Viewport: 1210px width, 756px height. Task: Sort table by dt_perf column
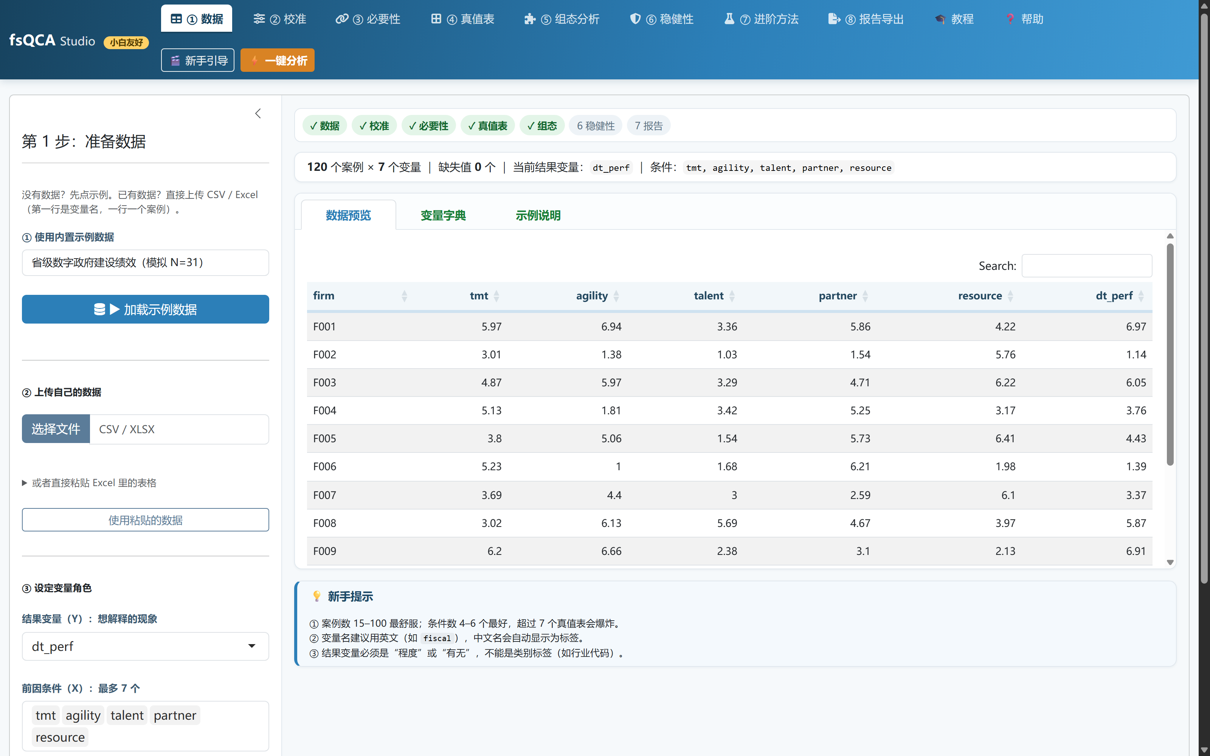point(1086,296)
